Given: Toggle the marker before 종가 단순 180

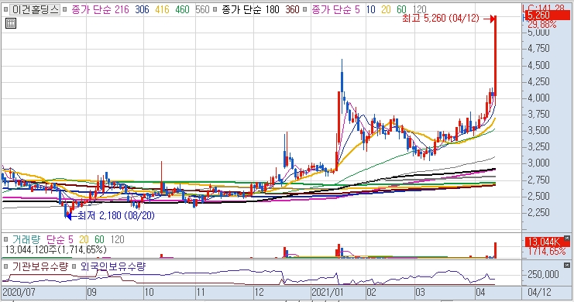Looking at the screenshot, I should (x=215, y=9).
